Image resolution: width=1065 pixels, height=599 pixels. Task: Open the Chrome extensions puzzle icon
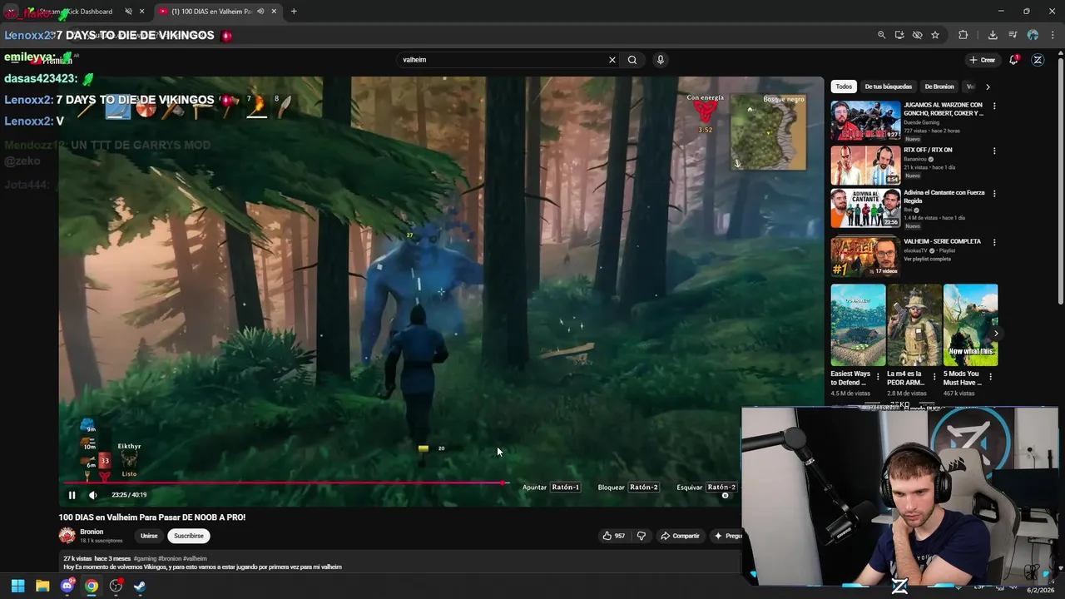963,35
